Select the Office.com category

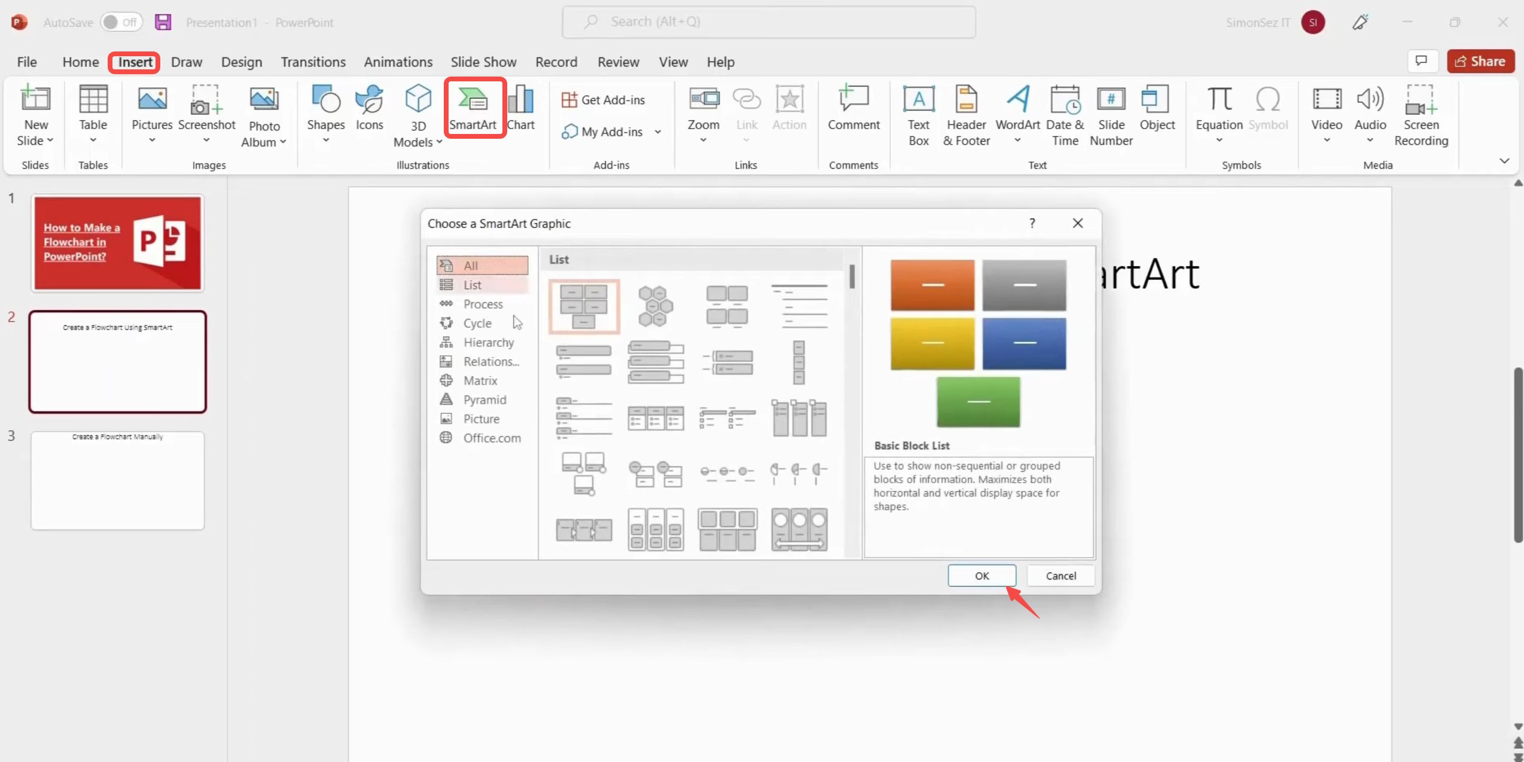(483, 438)
